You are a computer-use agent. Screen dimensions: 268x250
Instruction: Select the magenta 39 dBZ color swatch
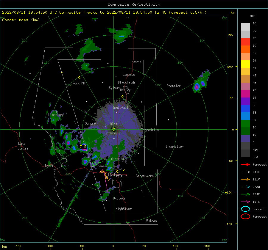[245, 94]
